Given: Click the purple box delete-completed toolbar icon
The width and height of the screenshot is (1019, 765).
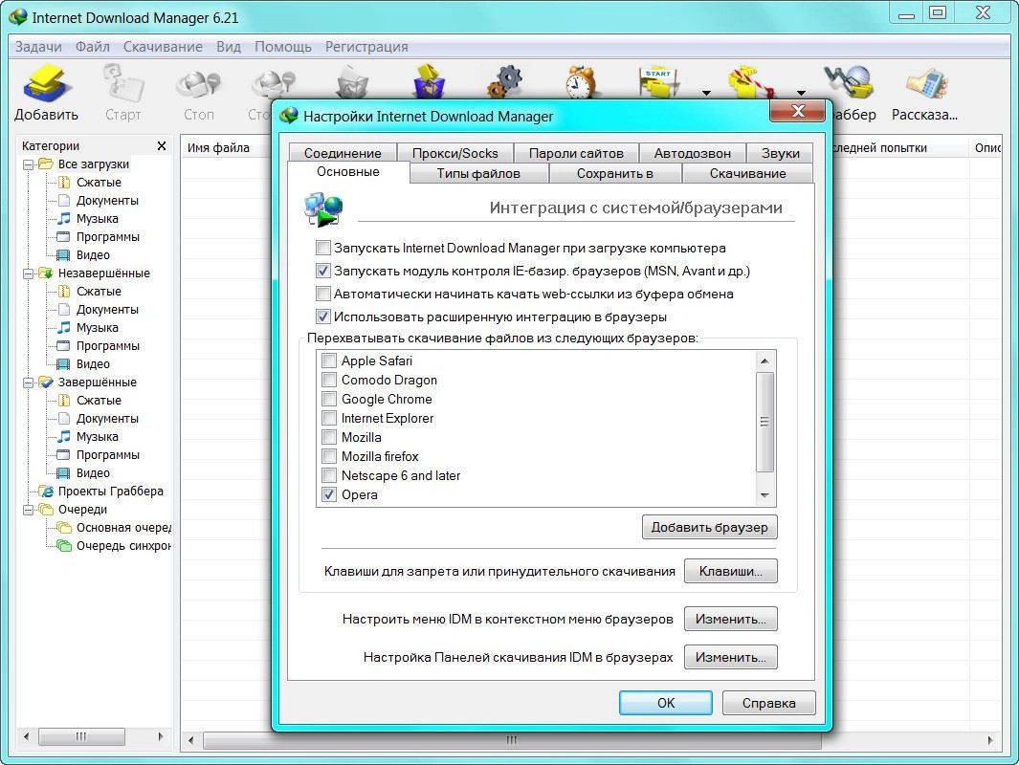Looking at the screenshot, I should (429, 80).
